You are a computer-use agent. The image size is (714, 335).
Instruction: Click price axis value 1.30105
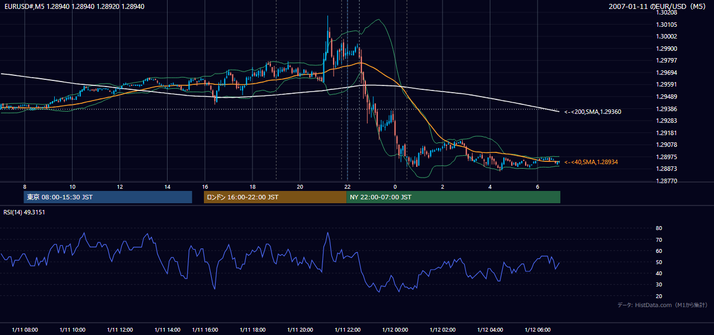click(x=667, y=25)
